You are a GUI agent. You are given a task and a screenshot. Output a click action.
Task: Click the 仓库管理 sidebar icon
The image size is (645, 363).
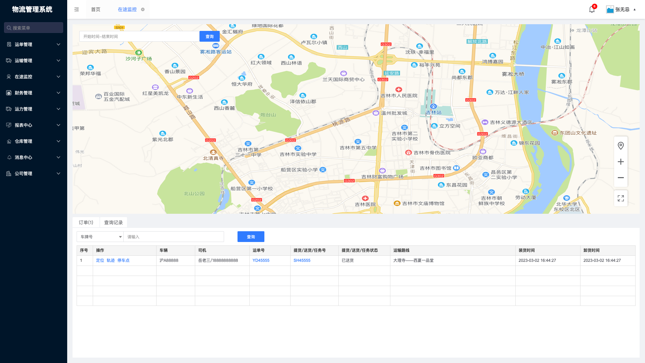coord(9,141)
